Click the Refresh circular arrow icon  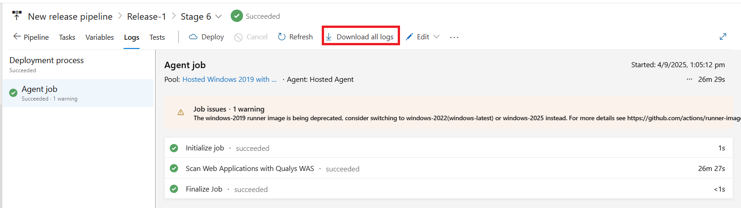[282, 37]
